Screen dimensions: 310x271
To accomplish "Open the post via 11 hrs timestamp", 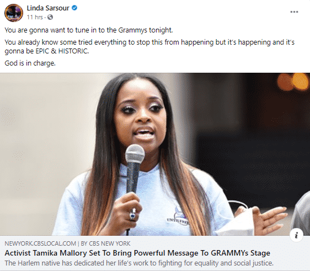I will click(x=35, y=18).
